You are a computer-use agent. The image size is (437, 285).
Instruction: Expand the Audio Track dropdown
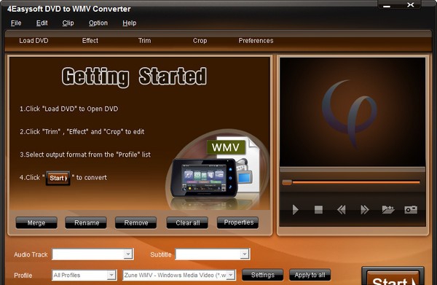(128, 254)
